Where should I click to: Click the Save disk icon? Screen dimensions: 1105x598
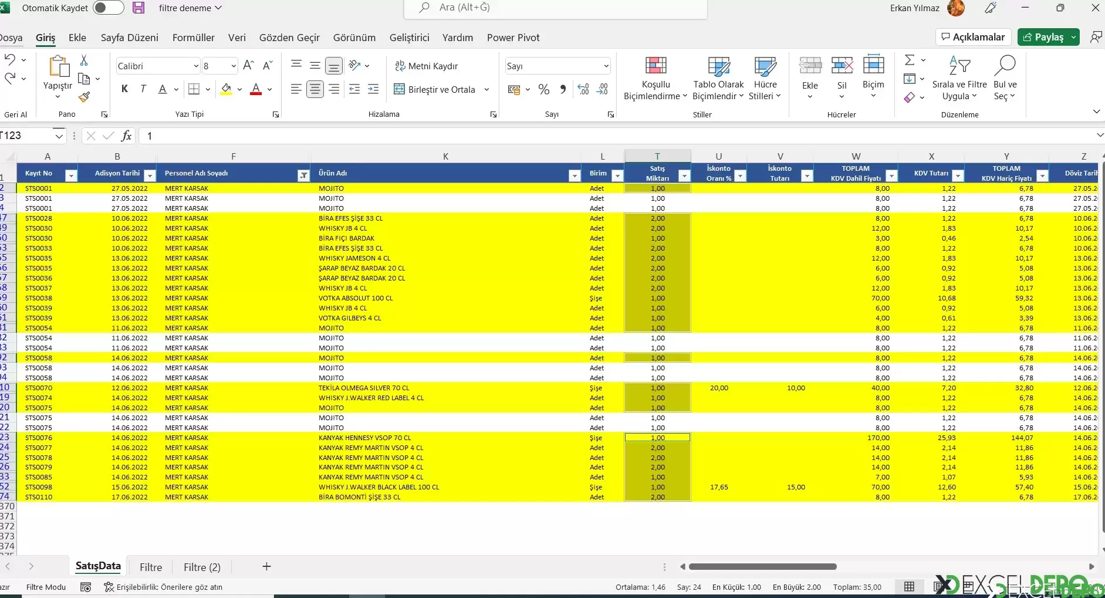point(138,8)
